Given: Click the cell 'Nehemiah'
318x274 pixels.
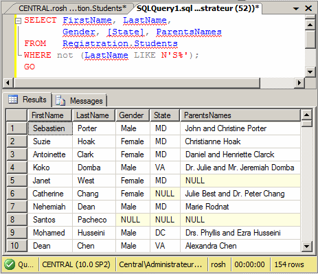Looking at the screenshot, I should pyautogui.click(x=50, y=207).
